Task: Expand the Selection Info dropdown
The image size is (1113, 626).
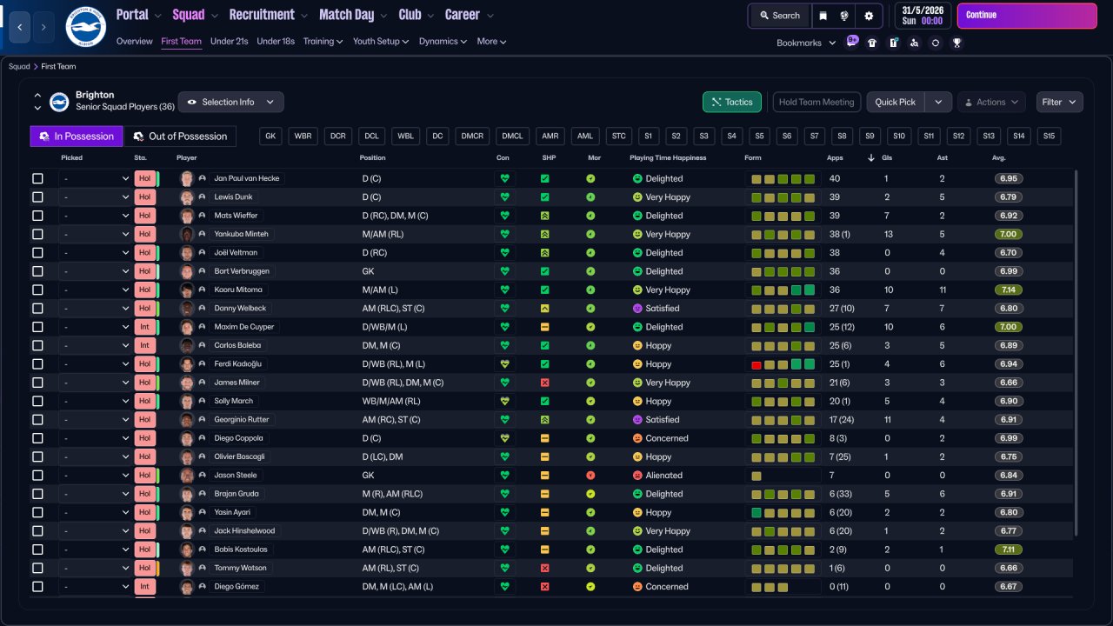Action: (x=230, y=102)
